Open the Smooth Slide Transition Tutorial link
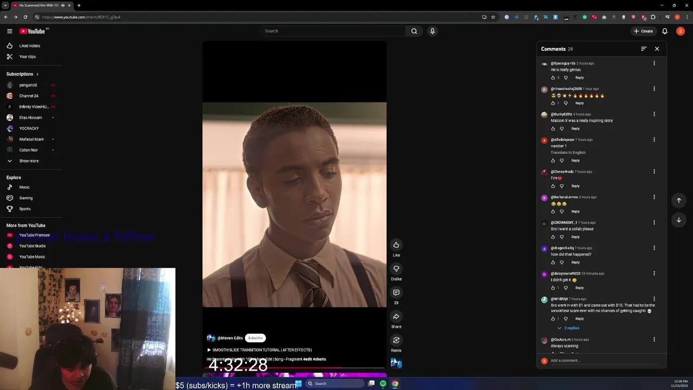This screenshot has height=390, width=693. click(259, 350)
